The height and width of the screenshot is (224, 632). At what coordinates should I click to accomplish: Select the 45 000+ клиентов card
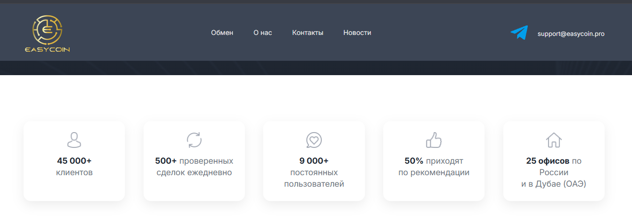[x=74, y=161]
